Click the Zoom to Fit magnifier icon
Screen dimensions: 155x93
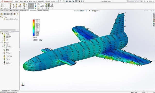coord(75,11)
